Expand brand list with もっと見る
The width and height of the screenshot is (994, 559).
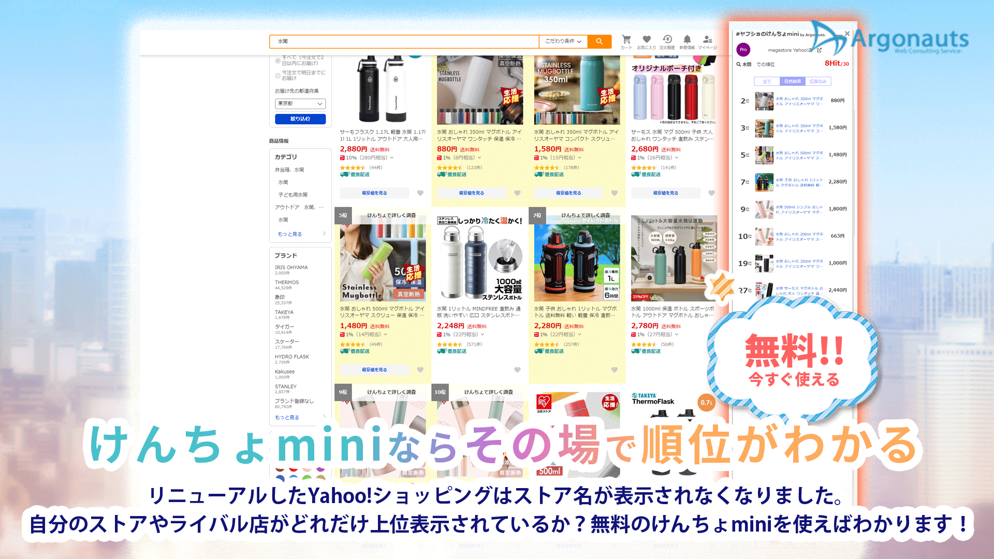point(287,417)
